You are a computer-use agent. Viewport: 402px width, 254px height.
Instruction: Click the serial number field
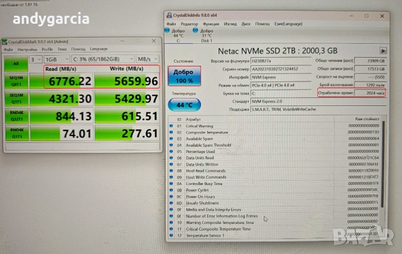pyautogui.click(x=281, y=69)
